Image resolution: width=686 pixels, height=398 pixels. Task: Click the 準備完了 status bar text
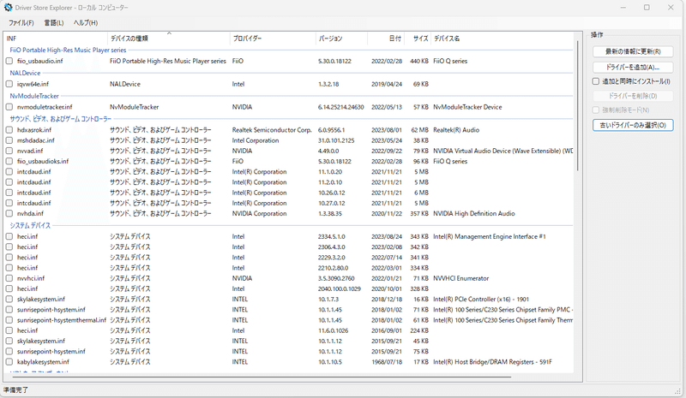(x=15, y=389)
